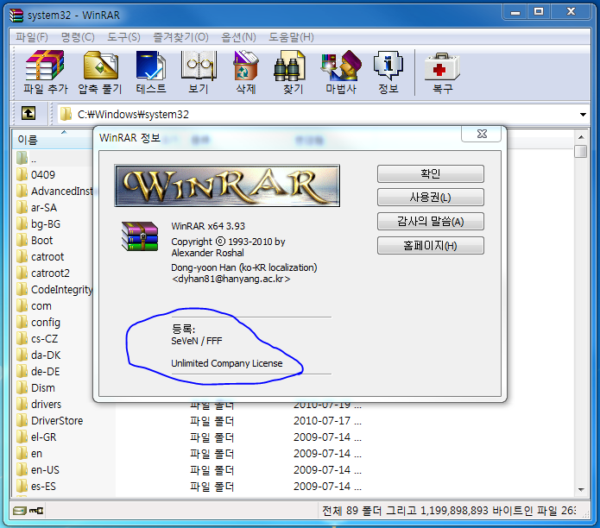This screenshot has height=528, width=600.
Task: Click the folder icon in the address bar
Action: [x=66, y=114]
